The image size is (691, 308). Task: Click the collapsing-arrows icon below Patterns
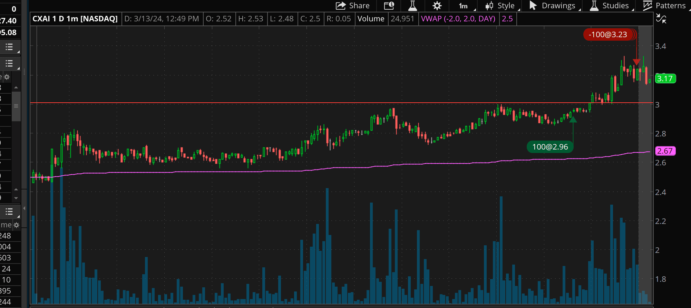[661, 19]
